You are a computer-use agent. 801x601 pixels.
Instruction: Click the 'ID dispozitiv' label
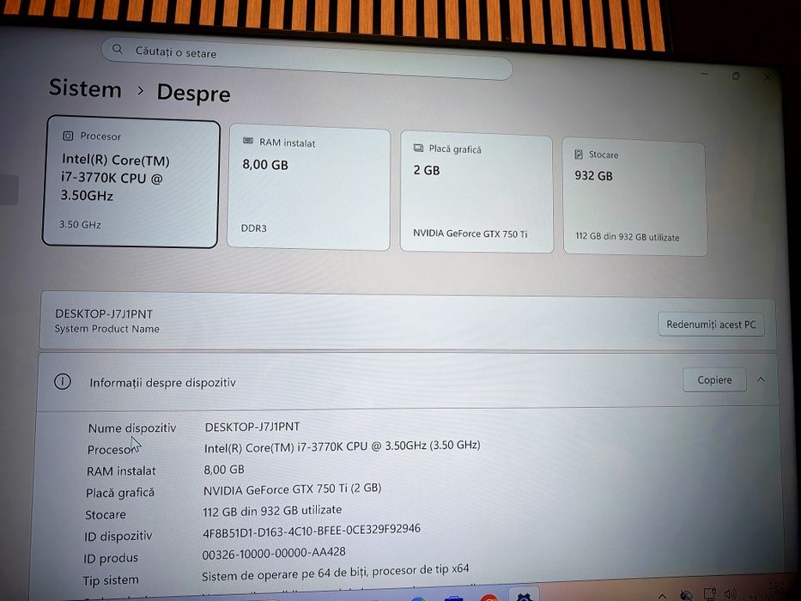click(118, 536)
